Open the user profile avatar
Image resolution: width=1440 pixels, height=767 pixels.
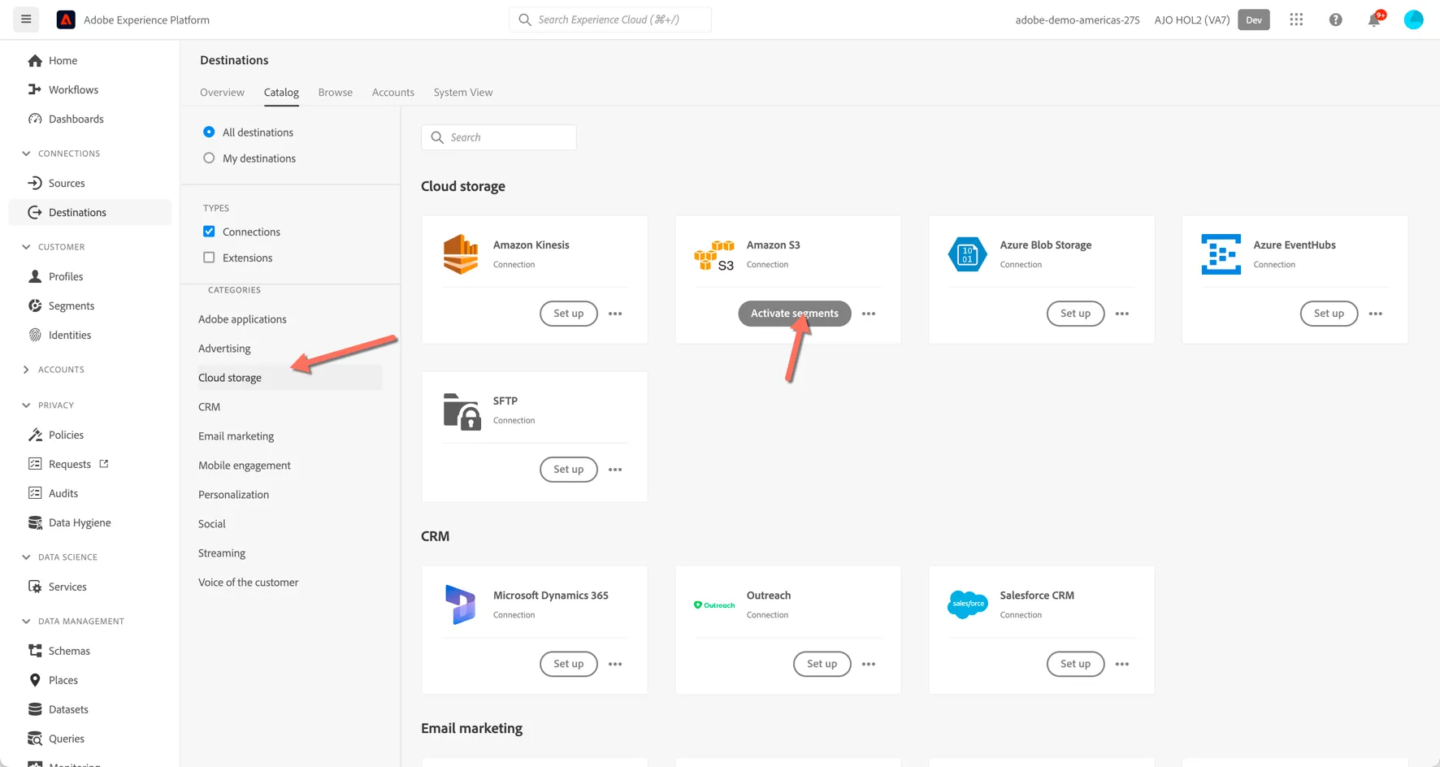pos(1413,19)
